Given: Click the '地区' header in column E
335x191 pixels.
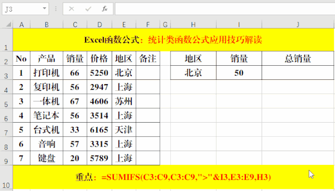Looking at the screenshot, I should pyautogui.click(x=124, y=58).
